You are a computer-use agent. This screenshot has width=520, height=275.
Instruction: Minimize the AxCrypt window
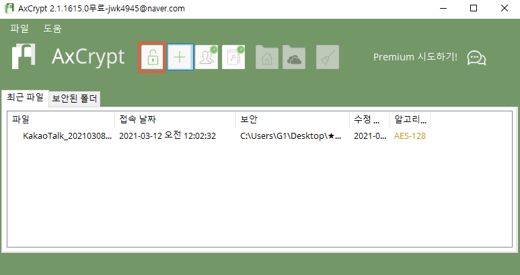[443, 8]
